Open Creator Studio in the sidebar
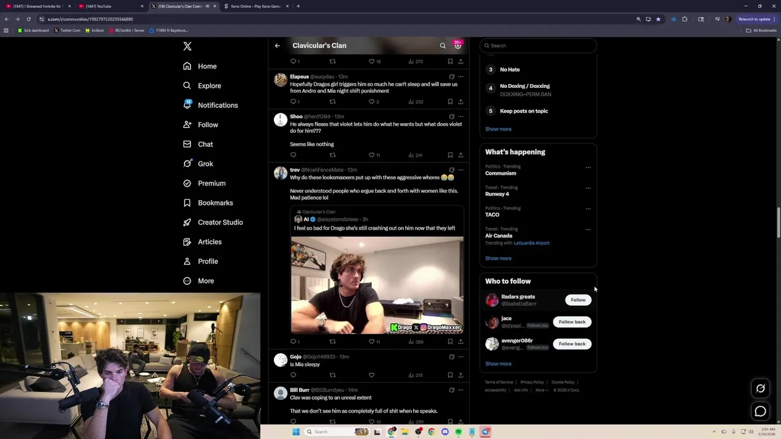This screenshot has width=781, height=439. (x=213, y=223)
